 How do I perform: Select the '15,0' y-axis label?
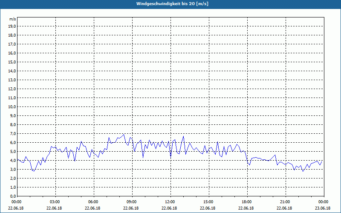click(12, 62)
